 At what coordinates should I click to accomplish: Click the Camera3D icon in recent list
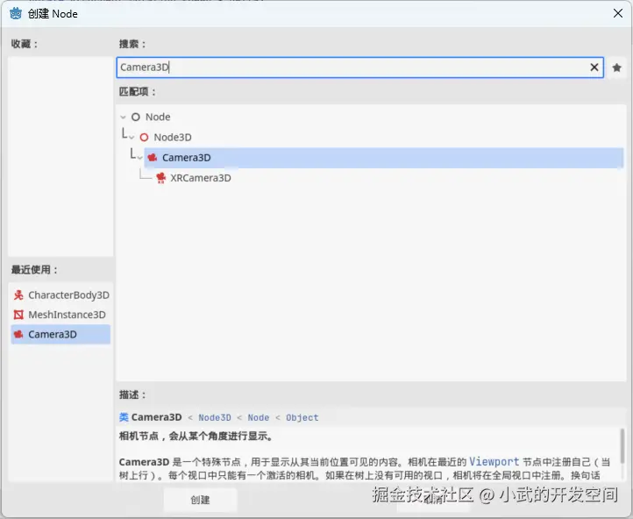[x=18, y=334]
